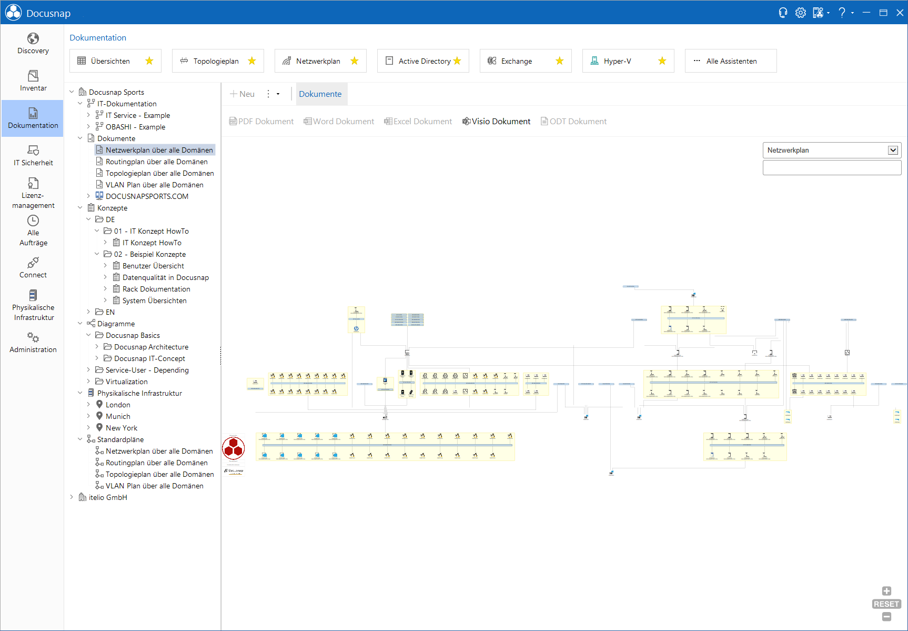The image size is (908, 631).
Task: Switch to the Dokumente tab
Action: (x=320, y=94)
